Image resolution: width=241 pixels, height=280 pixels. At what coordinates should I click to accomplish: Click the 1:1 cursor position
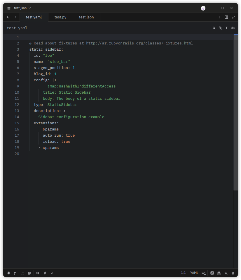[183, 273]
